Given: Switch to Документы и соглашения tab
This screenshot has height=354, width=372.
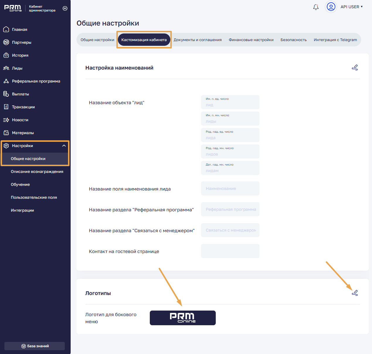Looking at the screenshot, I should (198, 40).
